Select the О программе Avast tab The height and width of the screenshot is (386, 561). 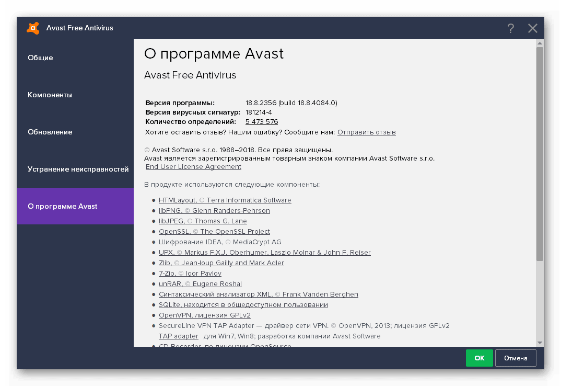point(63,206)
